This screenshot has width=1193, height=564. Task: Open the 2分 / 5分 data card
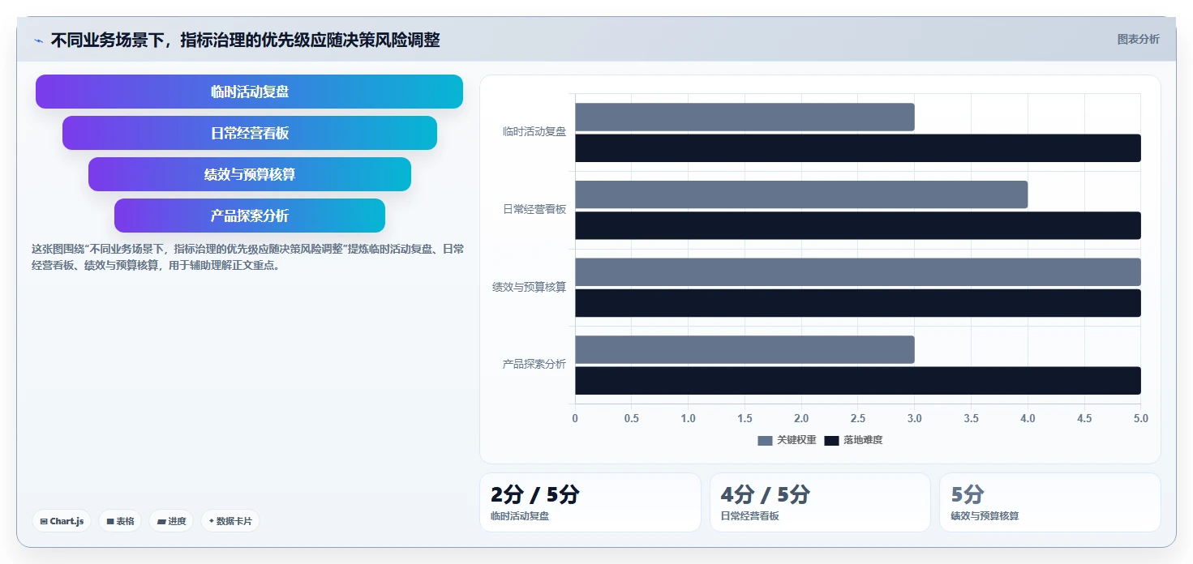coord(590,502)
